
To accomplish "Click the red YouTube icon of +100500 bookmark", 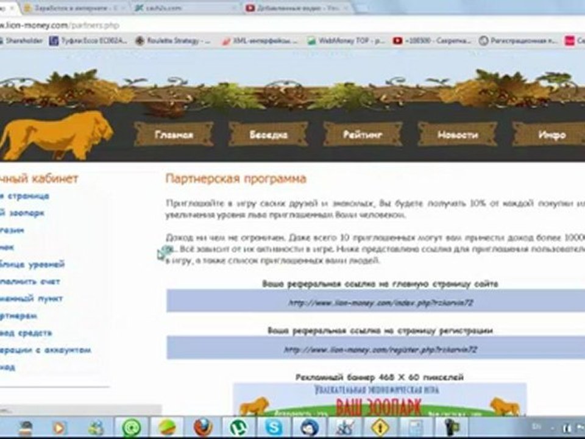I will coord(398,40).
